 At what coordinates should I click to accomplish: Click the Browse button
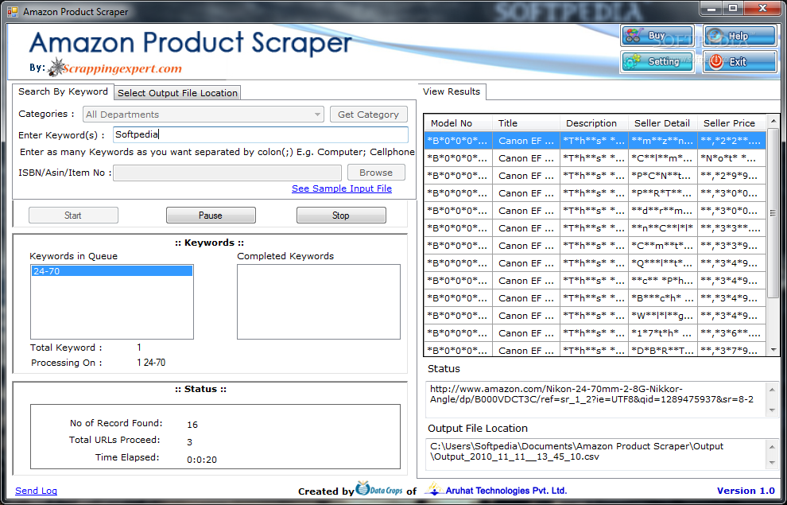pyautogui.click(x=376, y=173)
